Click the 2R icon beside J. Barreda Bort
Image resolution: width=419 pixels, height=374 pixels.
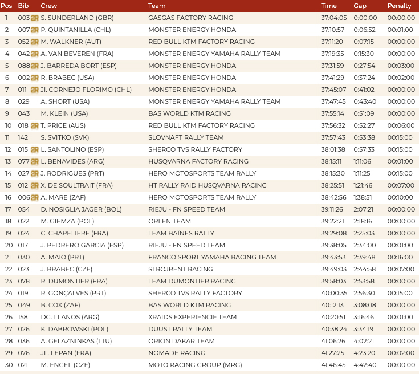35,66
